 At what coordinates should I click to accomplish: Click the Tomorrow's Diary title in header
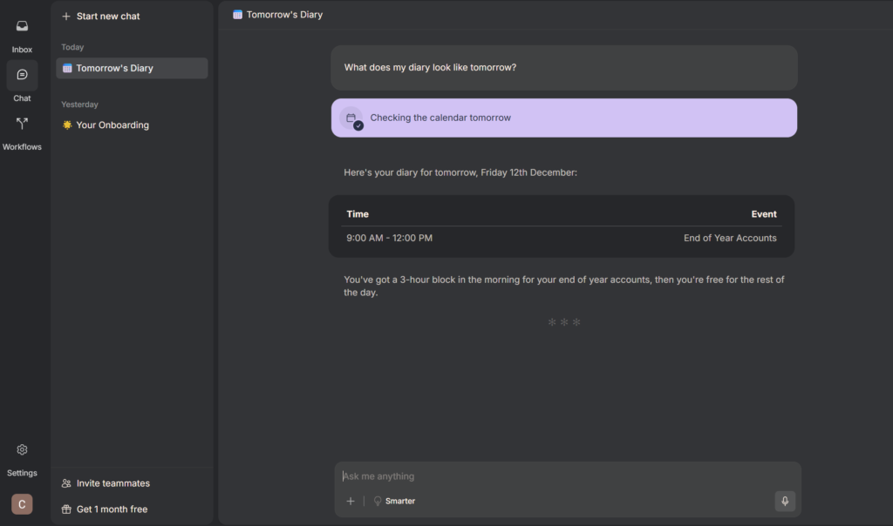284,15
